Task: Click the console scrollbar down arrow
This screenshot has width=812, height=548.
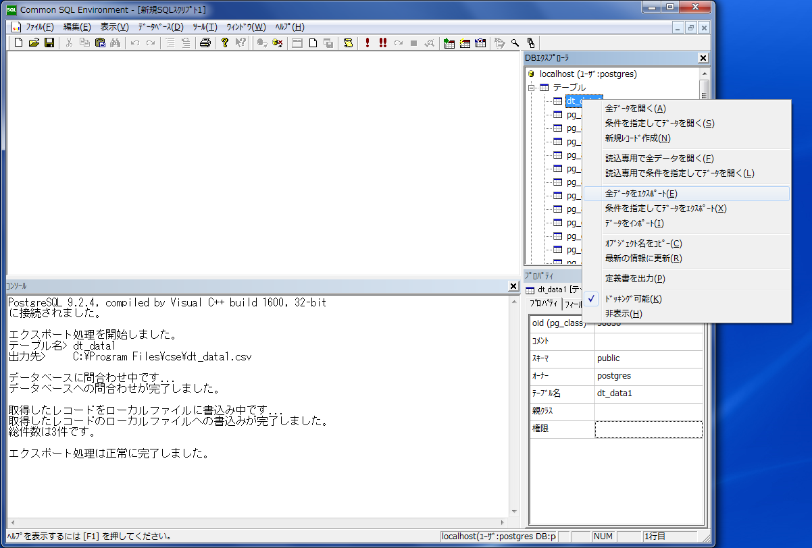Action: 513,512
